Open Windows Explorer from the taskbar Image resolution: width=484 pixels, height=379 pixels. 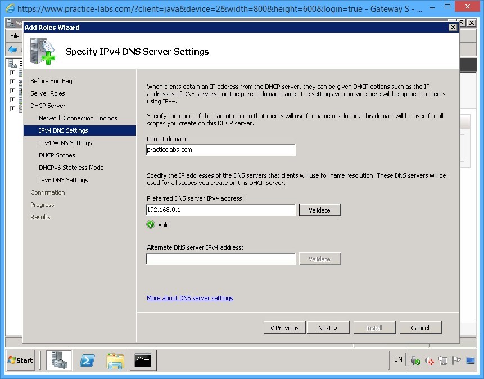tap(115, 360)
